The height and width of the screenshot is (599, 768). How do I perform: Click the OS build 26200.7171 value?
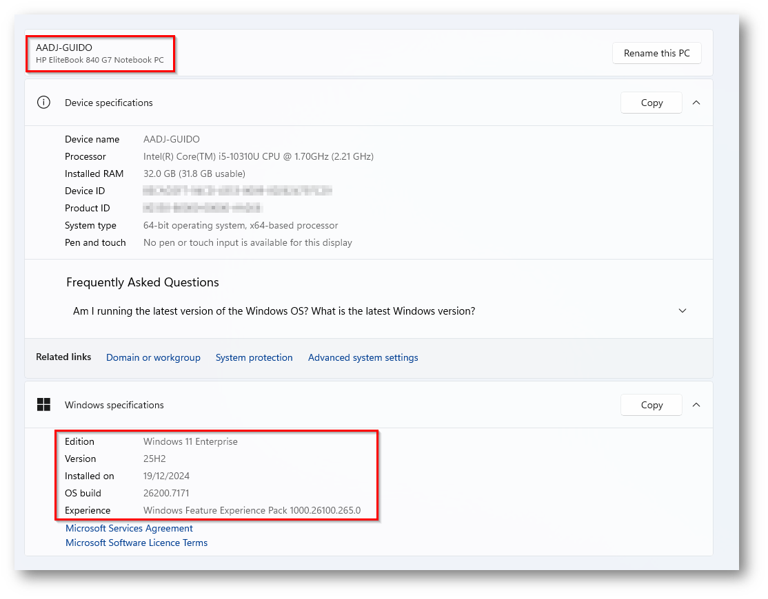tap(166, 493)
